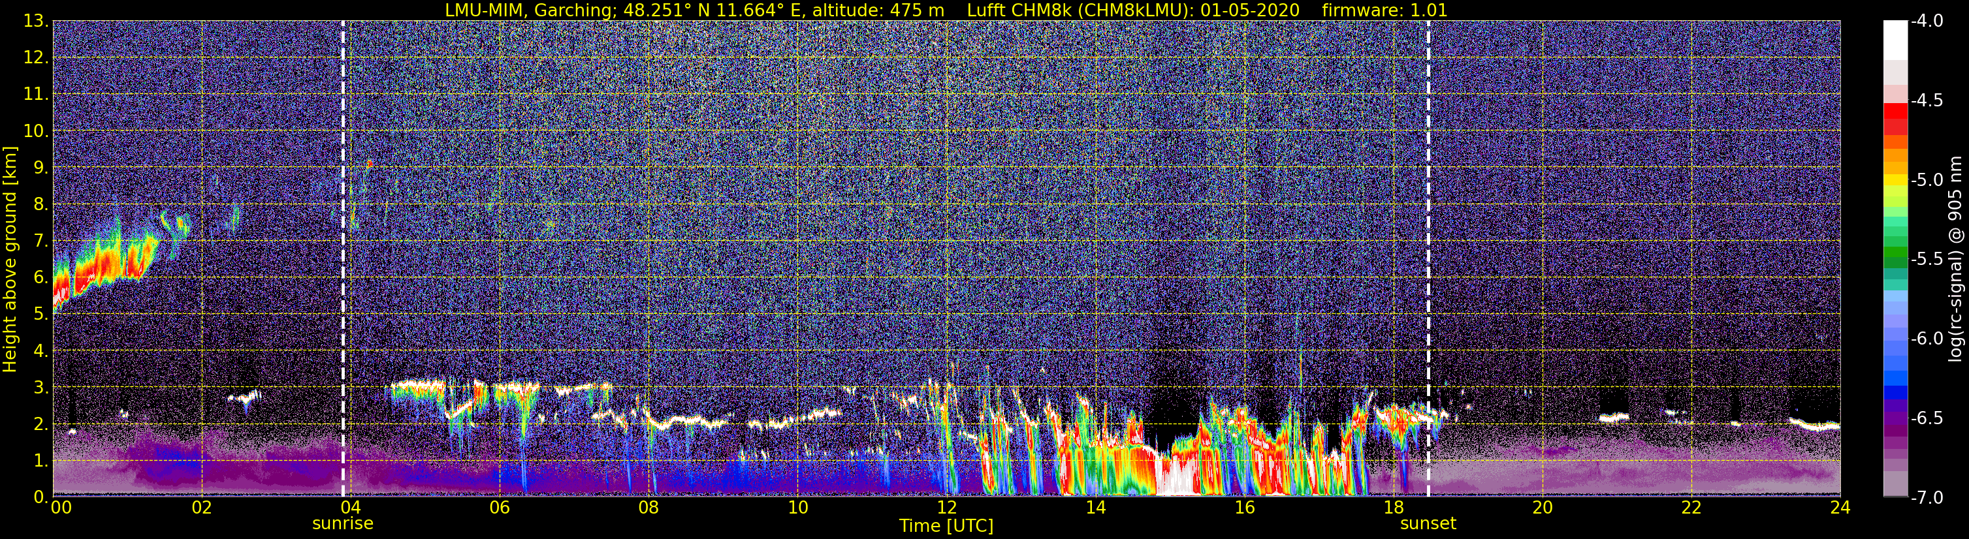Click the colorbar tick label -6.5

[x=1927, y=418]
